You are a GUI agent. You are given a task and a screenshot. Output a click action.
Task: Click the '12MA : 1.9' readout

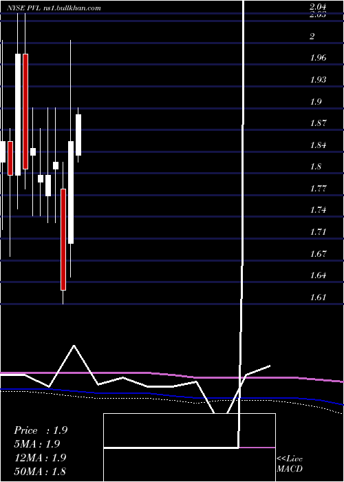41,458
